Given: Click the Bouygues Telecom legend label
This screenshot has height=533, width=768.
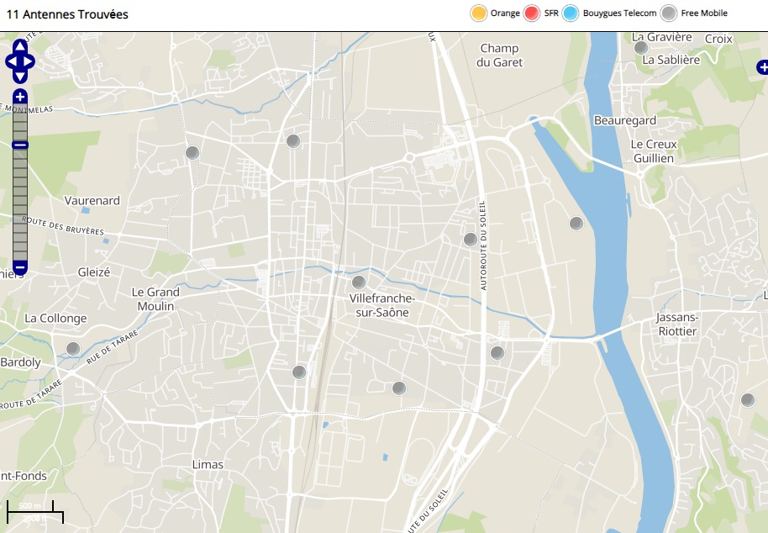Looking at the screenshot, I should coord(619,13).
